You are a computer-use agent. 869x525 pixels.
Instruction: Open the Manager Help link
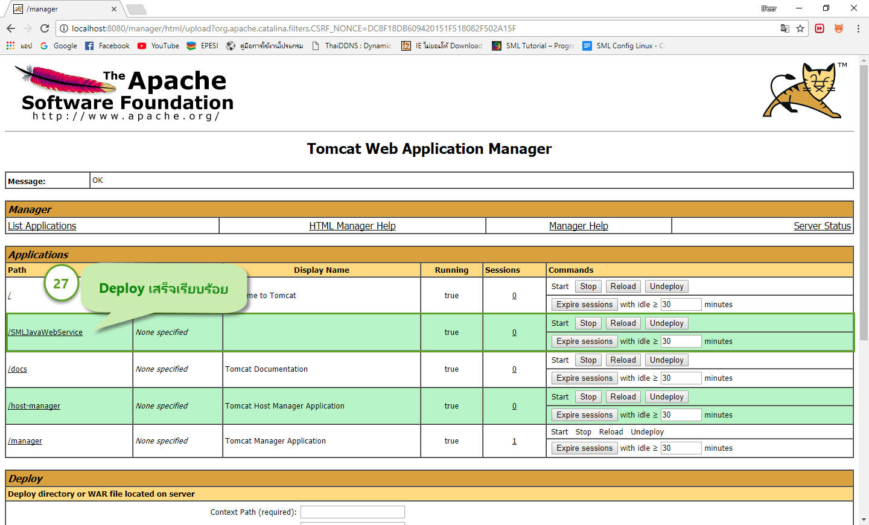tap(579, 226)
